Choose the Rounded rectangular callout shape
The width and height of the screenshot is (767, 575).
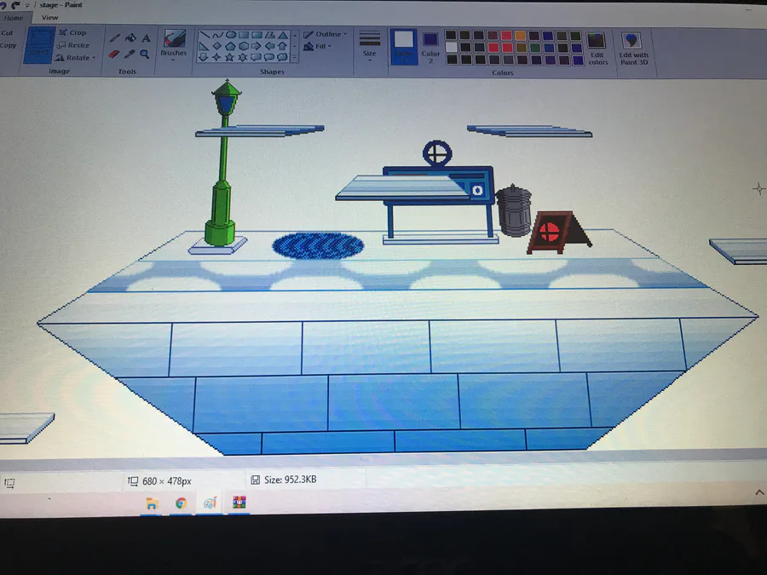[x=256, y=58]
